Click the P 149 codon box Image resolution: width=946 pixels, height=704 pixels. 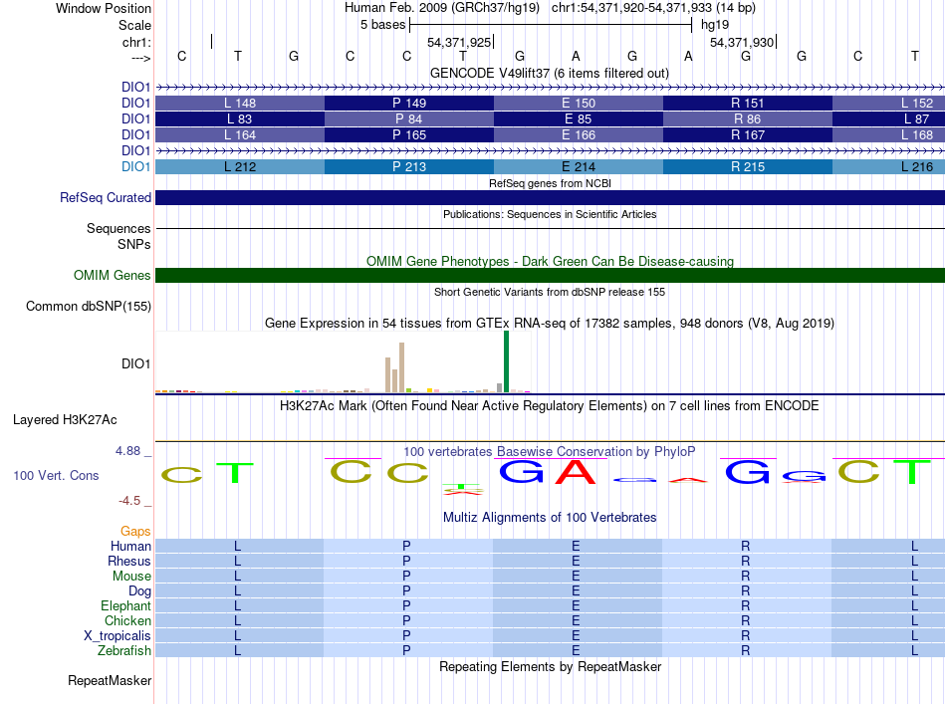pyautogui.click(x=409, y=104)
